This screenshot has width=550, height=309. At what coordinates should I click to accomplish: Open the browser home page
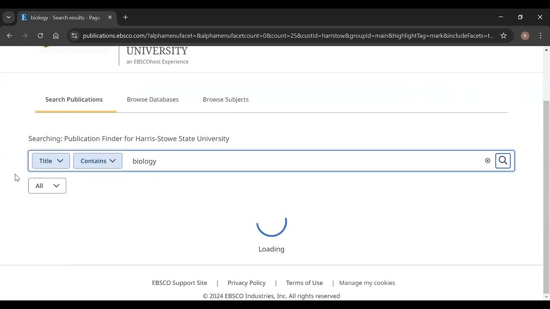(x=56, y=36)
